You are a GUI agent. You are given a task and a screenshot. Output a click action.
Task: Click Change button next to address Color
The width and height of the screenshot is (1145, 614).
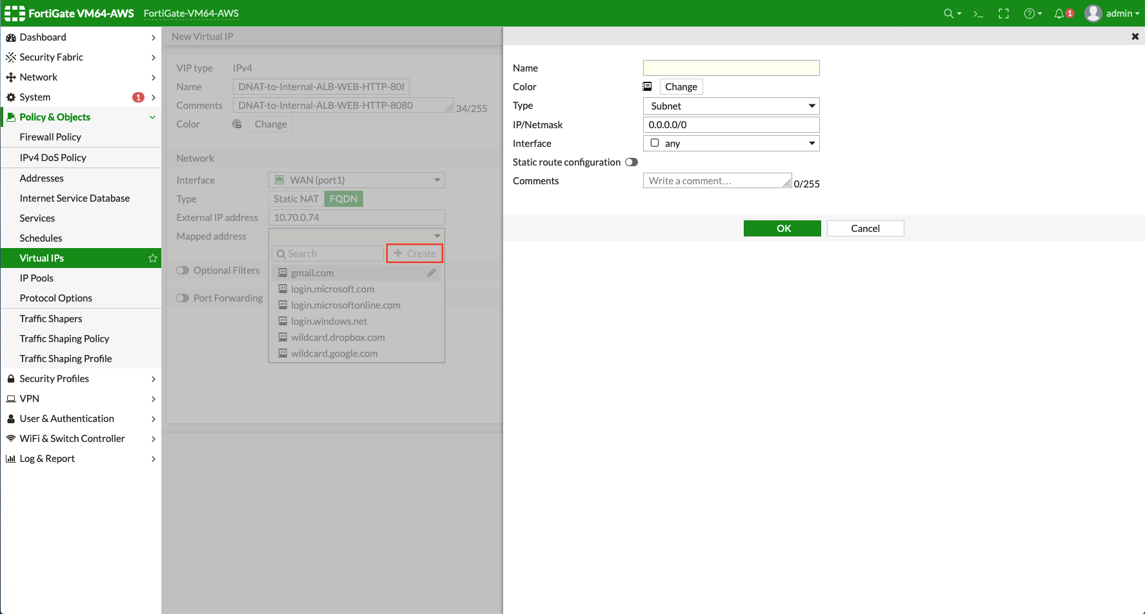click(x=681, y=87)
